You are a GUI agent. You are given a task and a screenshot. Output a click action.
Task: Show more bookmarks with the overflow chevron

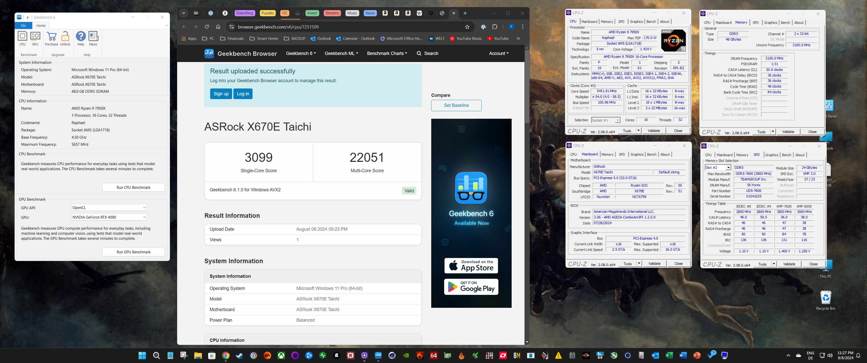click(518, 38)
